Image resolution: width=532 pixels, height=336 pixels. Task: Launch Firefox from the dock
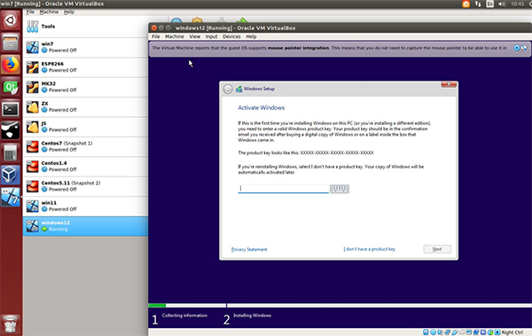coord(10,65)
